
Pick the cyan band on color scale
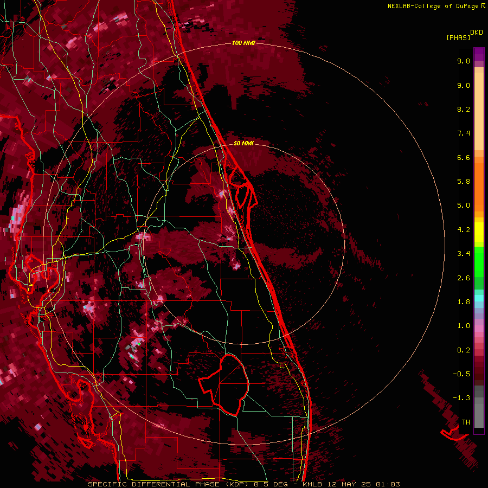tap(479, 298)
